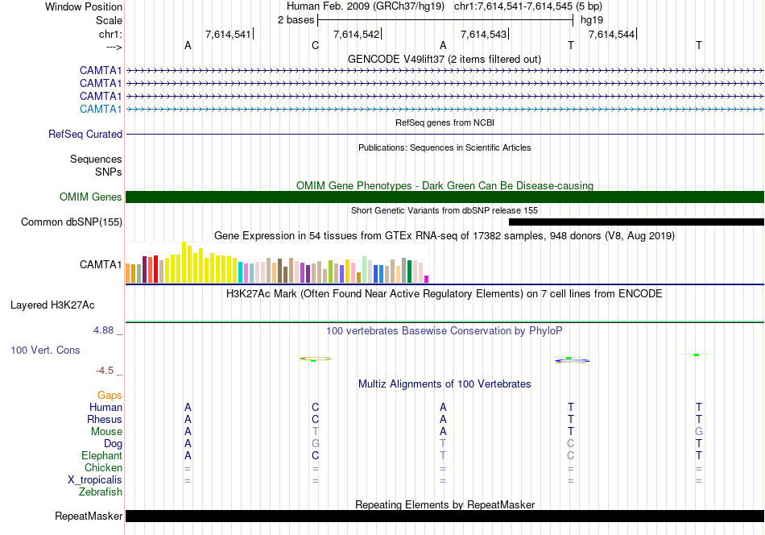Open the Publications: Sequences in Scientific Articles title

[445, 147]
